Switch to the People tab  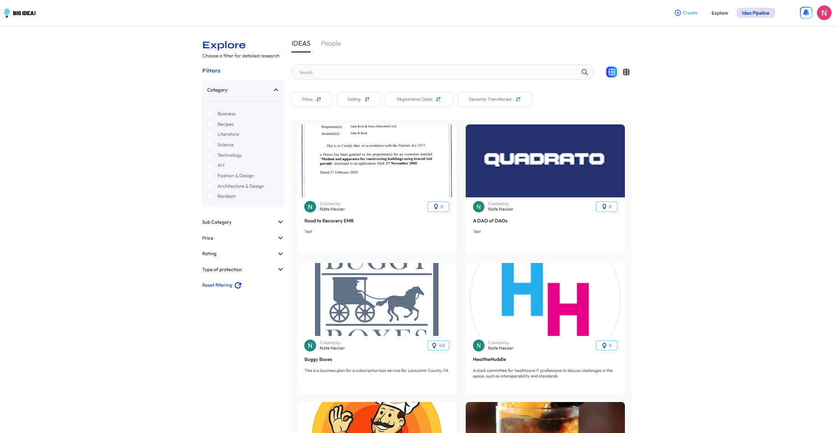[x=331, y=44]
